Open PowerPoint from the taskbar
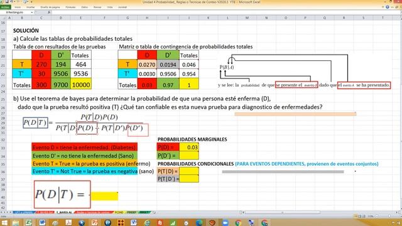 pyautogui.click(x=95, y=223)
